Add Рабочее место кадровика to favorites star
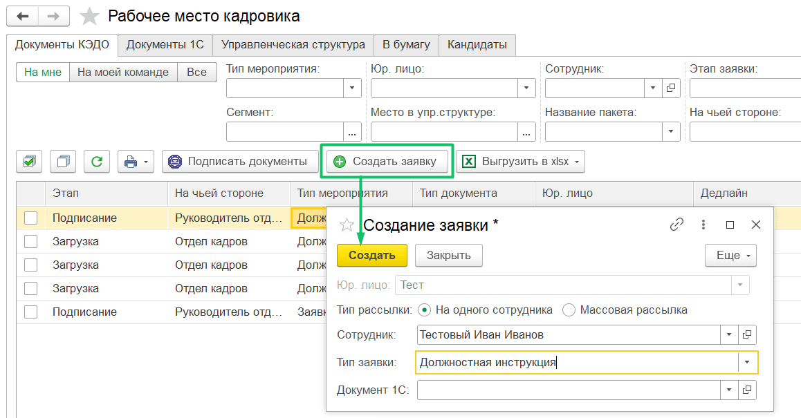Screen dimensions: 801x418 click(89, 17)
